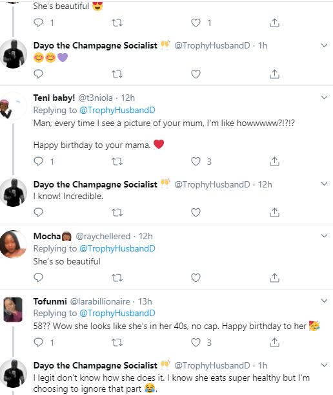
Task: Open @TrophyHusbandD link in Mocha's reply
Action: (x=117, y=248)
